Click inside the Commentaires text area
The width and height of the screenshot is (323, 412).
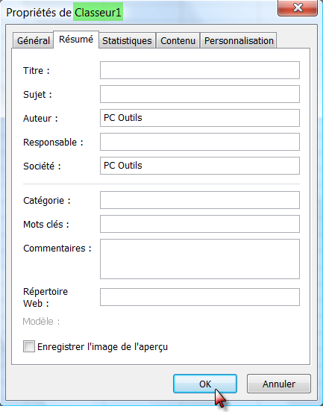(200, 259)
